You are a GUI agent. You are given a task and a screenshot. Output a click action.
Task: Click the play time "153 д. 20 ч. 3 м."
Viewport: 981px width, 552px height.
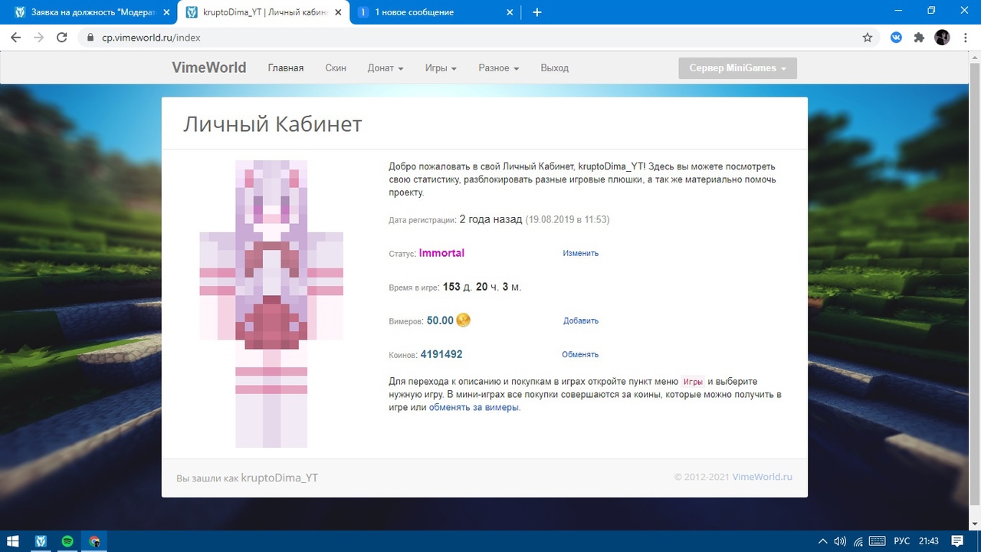point(482,287)
